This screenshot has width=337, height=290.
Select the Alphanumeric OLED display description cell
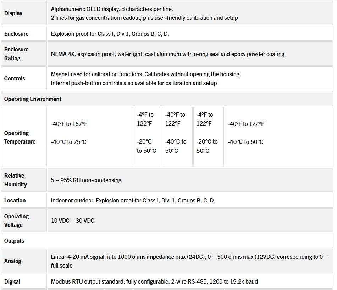(x=144, y=13)
